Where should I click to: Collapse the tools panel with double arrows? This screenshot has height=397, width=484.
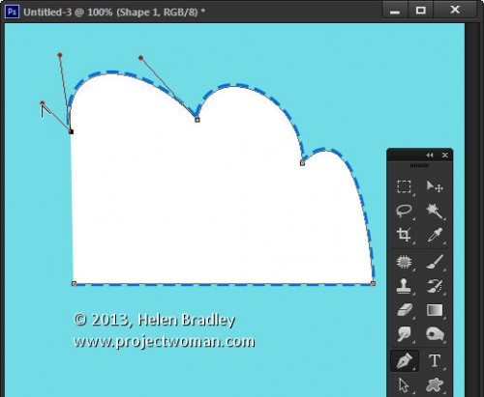click(430, 156)
